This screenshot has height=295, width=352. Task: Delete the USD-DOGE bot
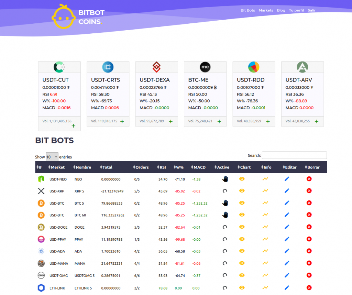[309, 227]
